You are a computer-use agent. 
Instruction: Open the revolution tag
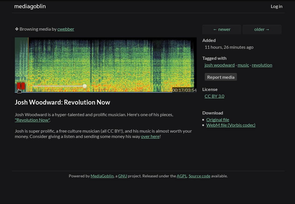tap(262, 65)
